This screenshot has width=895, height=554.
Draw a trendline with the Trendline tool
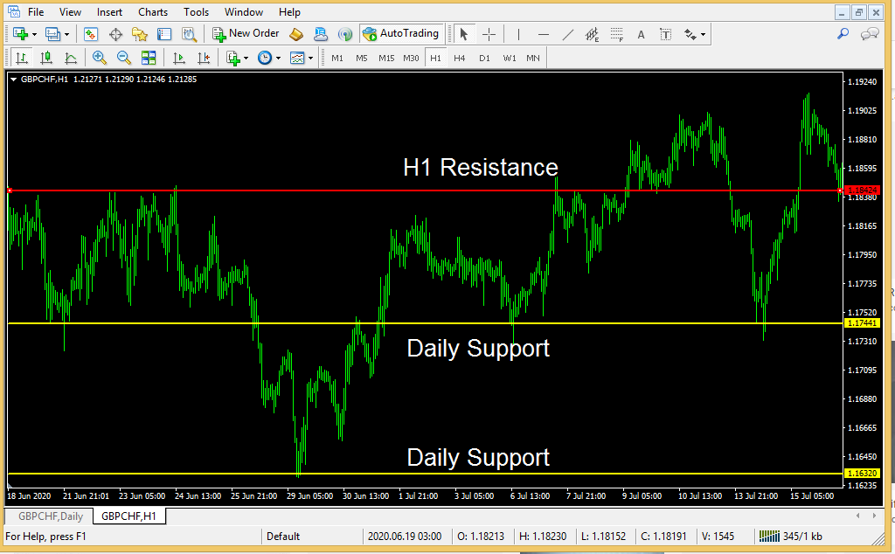[568, 34]
